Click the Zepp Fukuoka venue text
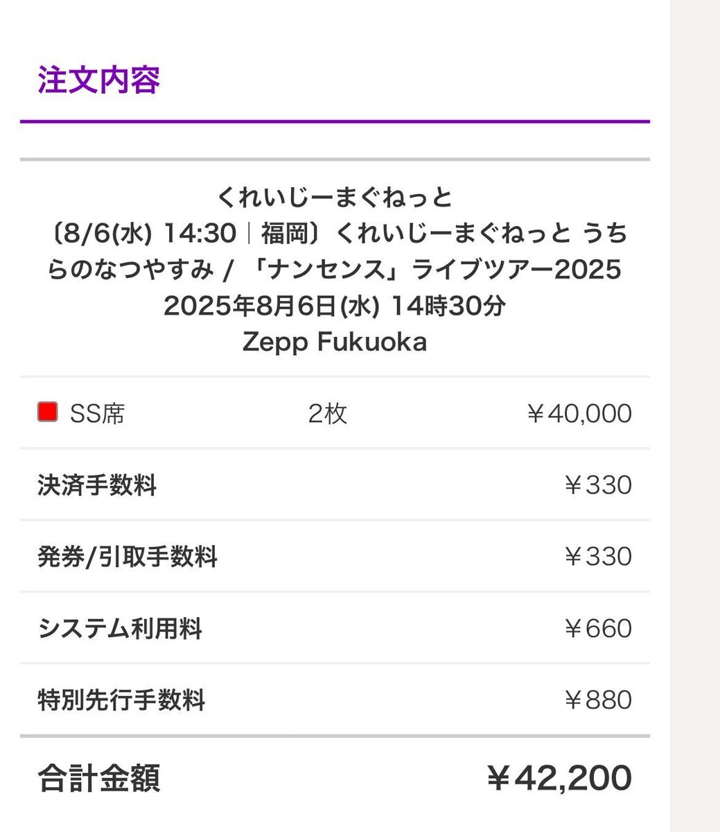Viewport: 720px width, 832px height. pyautogui.click(x=335, y=342)
